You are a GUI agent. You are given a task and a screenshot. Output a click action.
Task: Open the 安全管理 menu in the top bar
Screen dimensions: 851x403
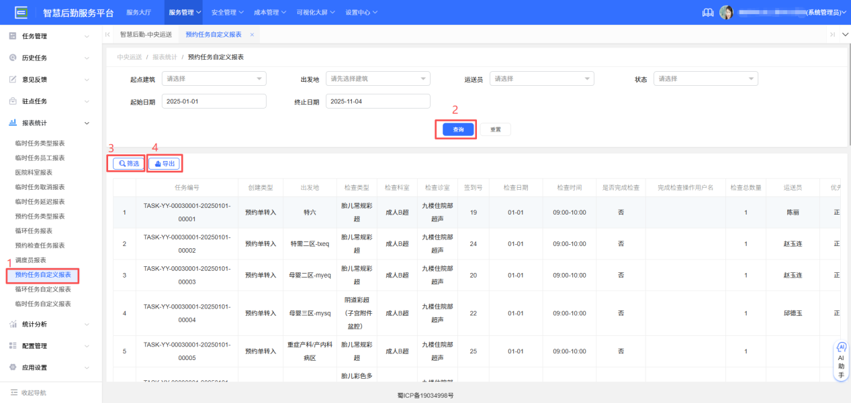pos(224,11)
